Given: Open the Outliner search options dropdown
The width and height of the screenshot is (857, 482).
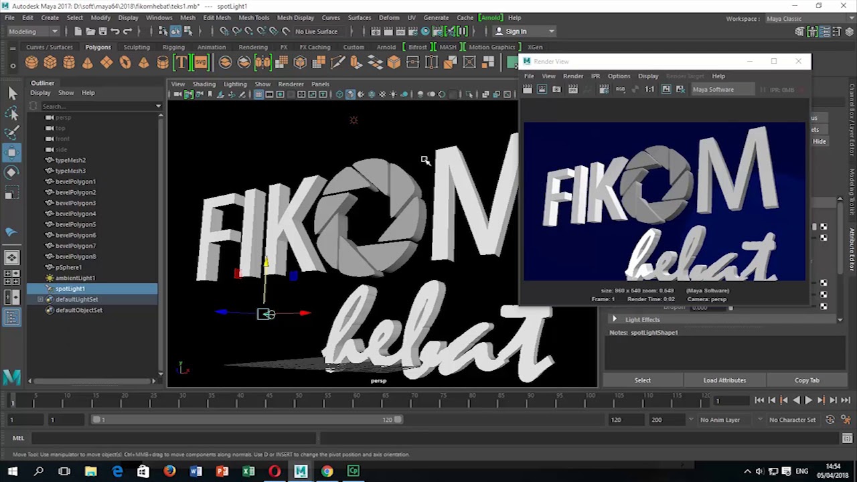Looking at the screenshot, I should point(159,106).
